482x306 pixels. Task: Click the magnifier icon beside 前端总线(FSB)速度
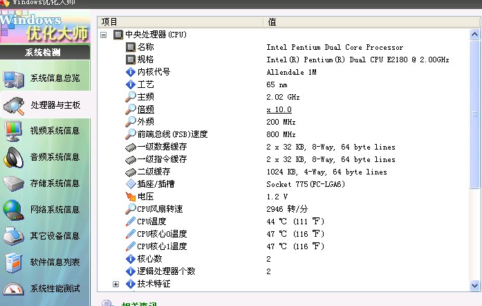point(131,134)
